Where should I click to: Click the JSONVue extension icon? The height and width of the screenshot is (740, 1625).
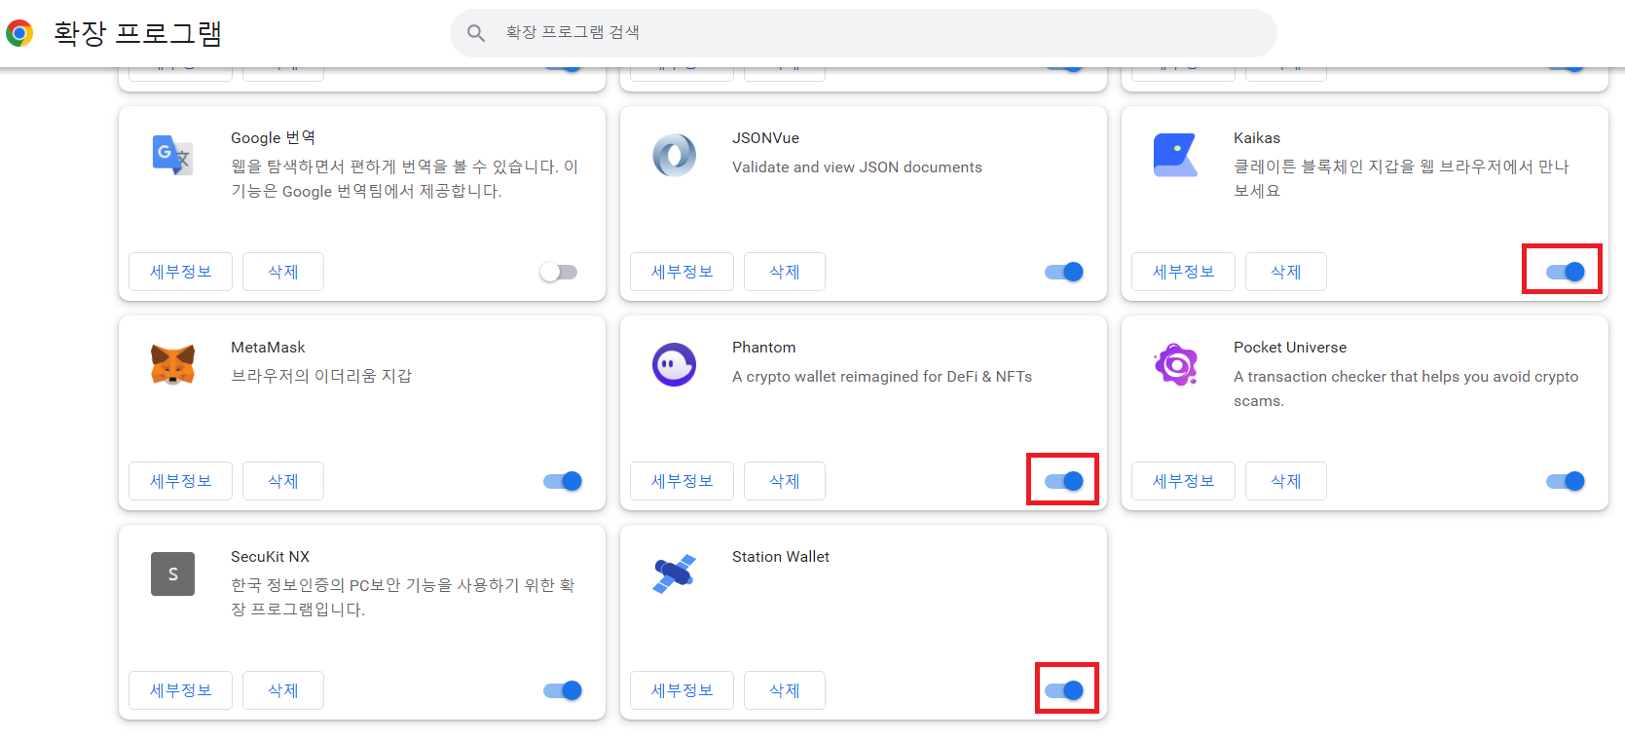point(674,155)
